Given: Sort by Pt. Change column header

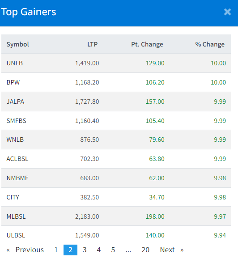Looking at the screenshot, I should [x=147, y=44].
